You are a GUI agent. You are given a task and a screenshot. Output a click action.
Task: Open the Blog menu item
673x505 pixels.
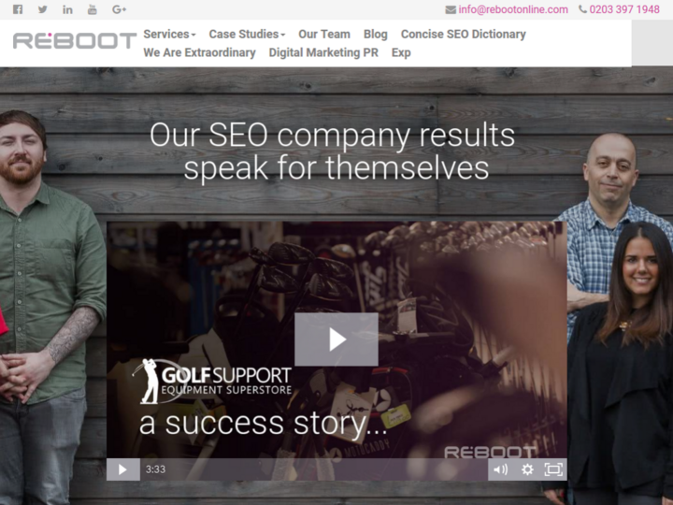click(x=375, y=34)
